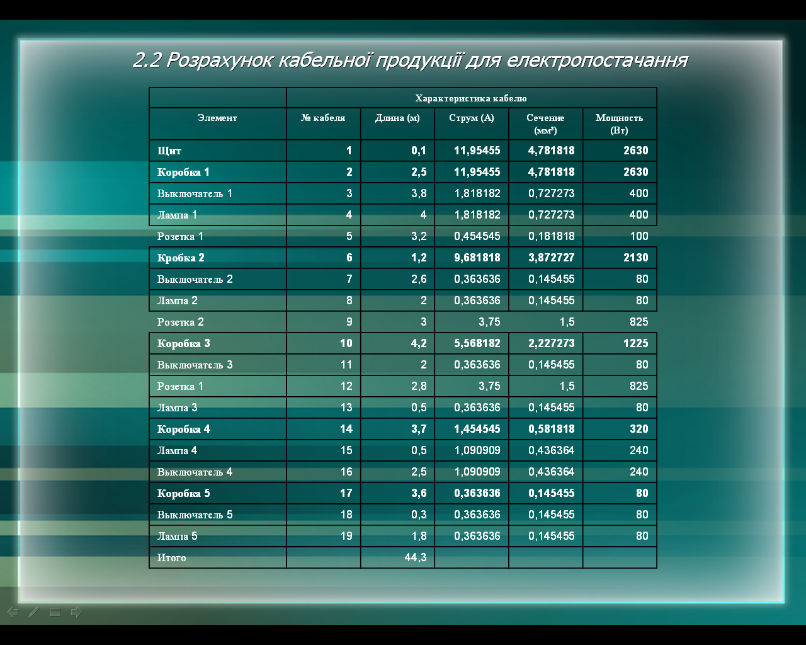Click the slide title "2.2 Розрахунок кабельної продукції"
The image size is (806, 645).
[298, 60]
